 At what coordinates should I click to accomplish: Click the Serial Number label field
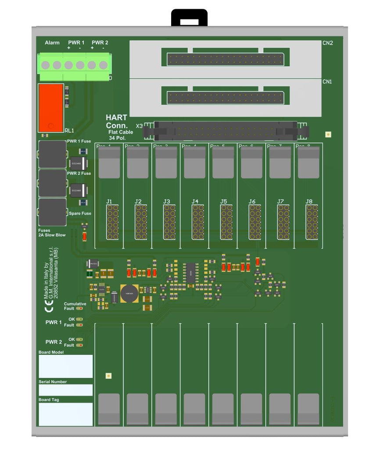[x=65, y=390]
